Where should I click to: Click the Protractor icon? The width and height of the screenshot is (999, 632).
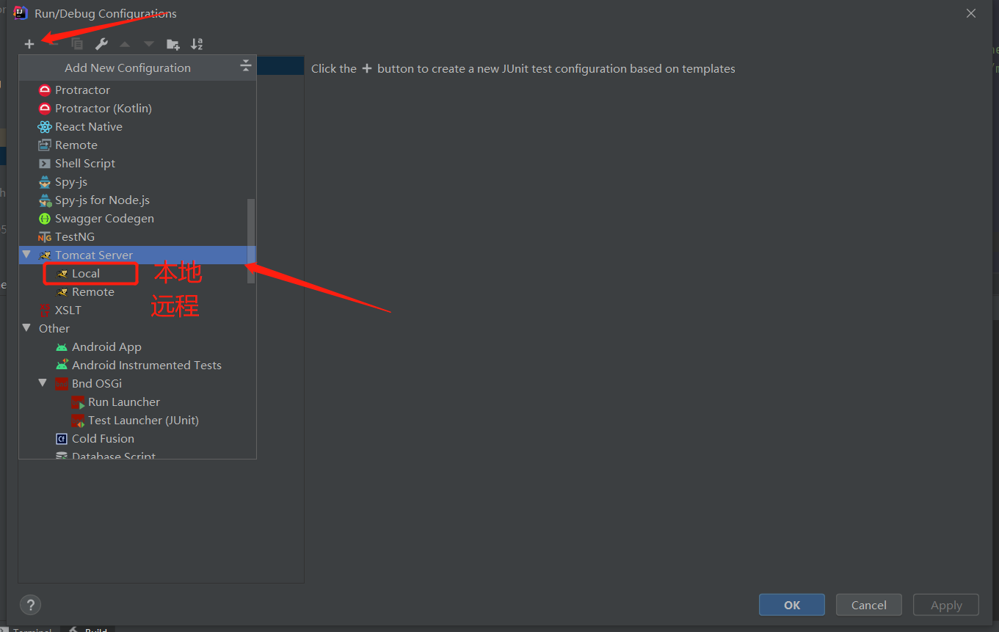point(45,90)
